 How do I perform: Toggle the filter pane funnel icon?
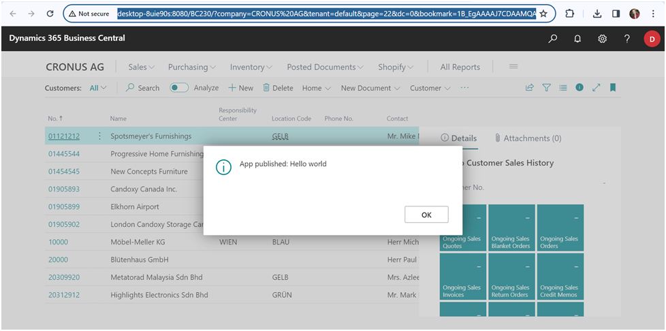(546, 88)
